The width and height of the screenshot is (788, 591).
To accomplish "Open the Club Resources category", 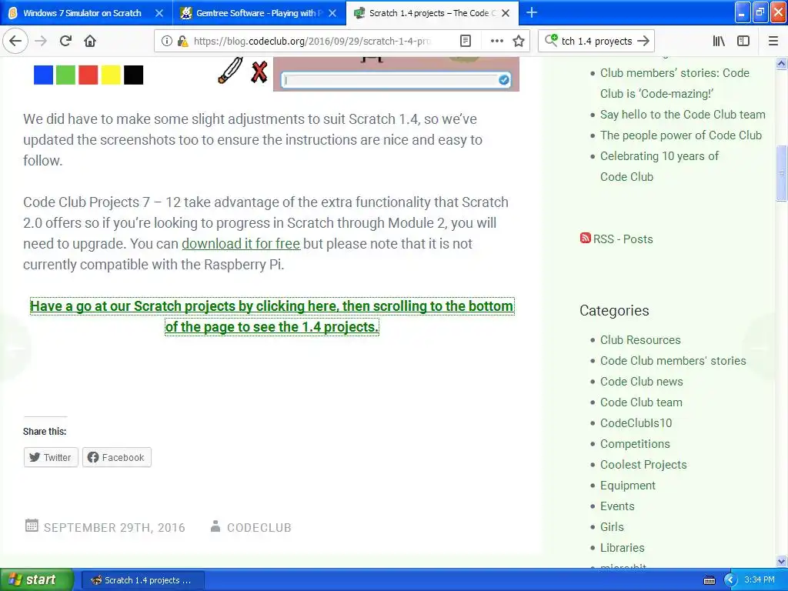I will coord(640,340).
